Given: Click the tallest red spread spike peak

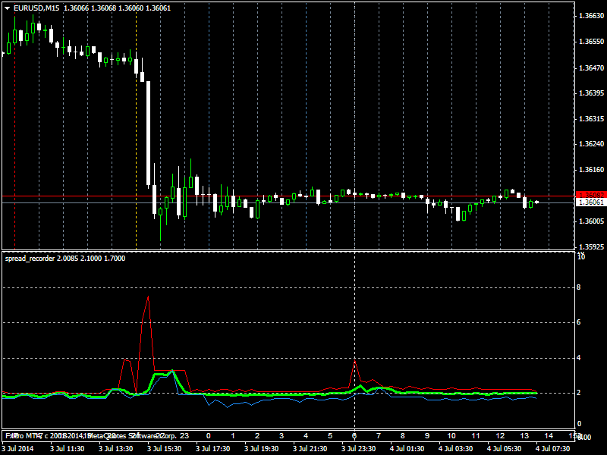Looking at the screenshot, I should [148, 297].
